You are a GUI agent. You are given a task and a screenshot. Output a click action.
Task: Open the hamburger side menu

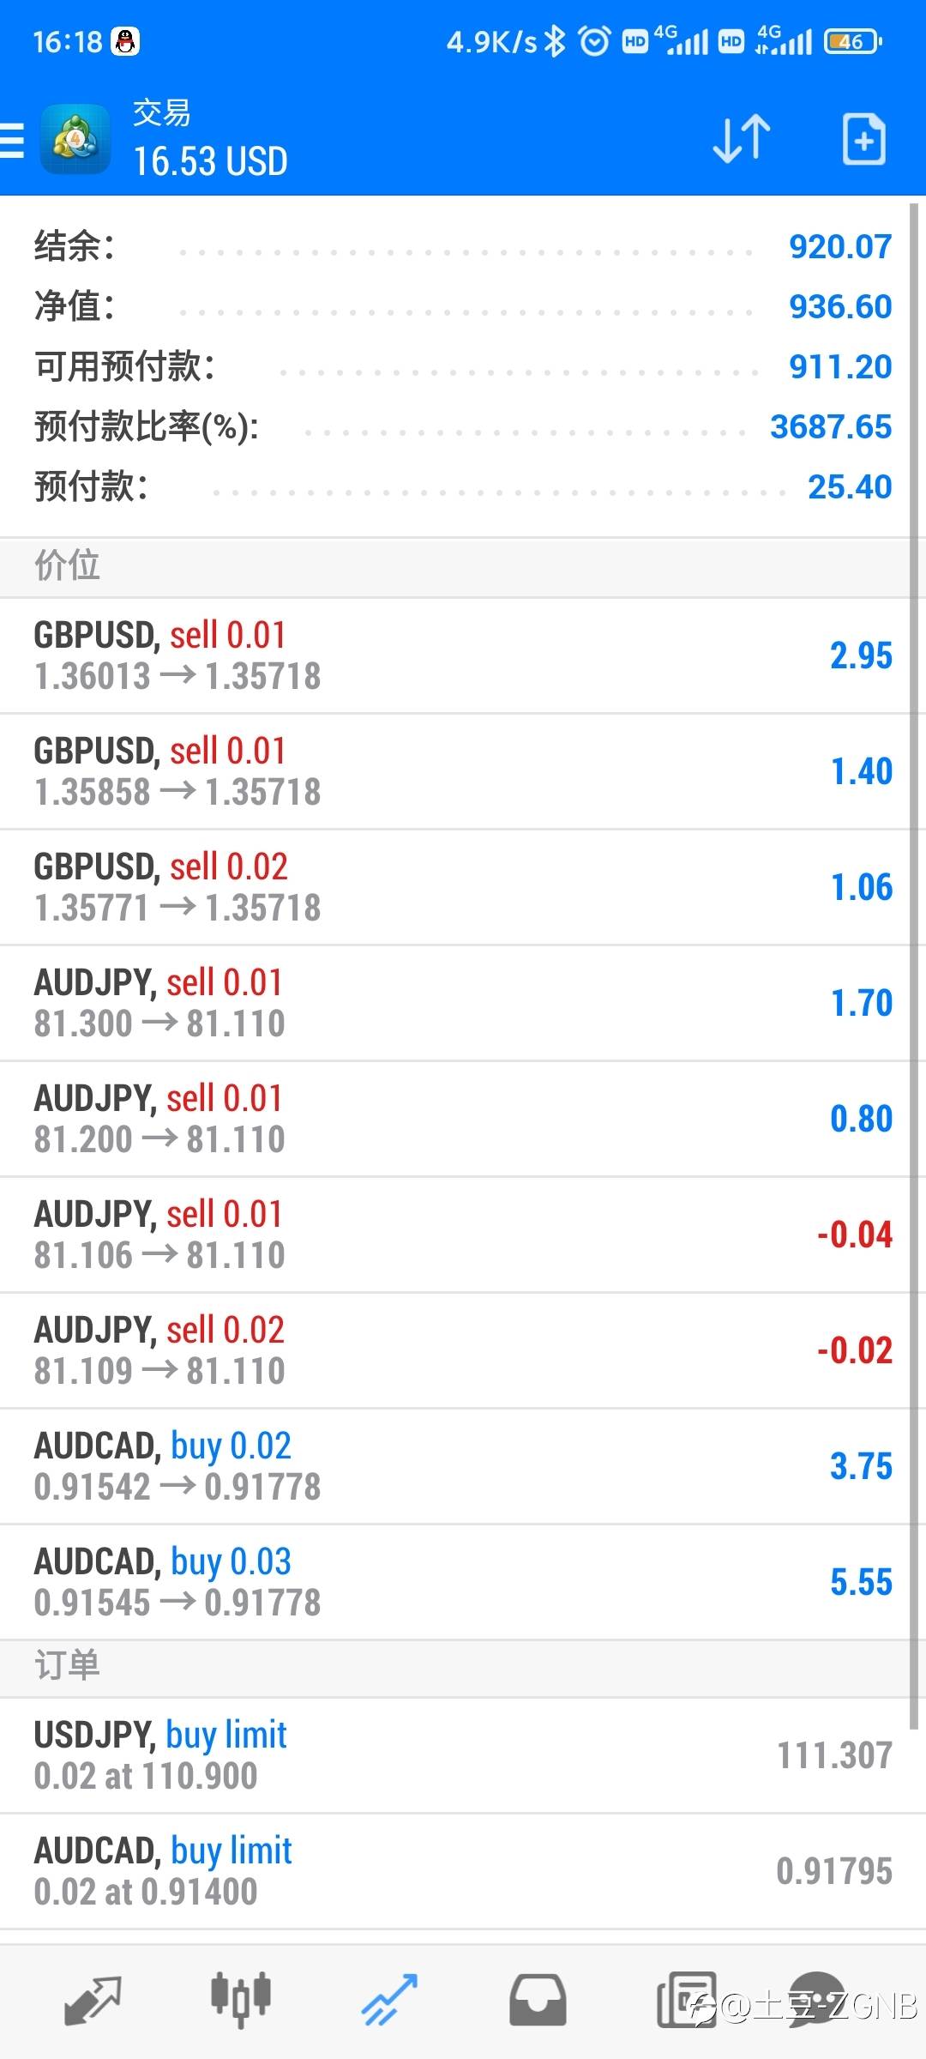[x=12, y=140]
